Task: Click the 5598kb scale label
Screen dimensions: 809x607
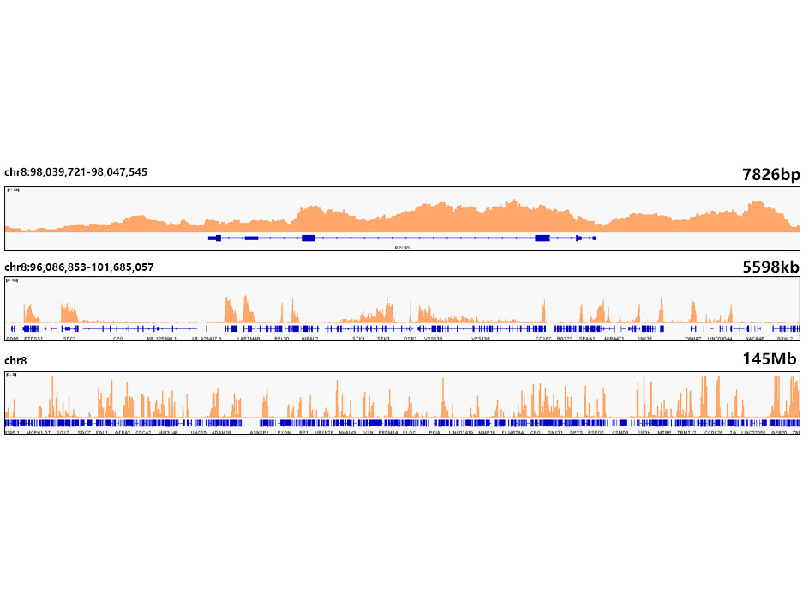Action: (x=770, y=267)
